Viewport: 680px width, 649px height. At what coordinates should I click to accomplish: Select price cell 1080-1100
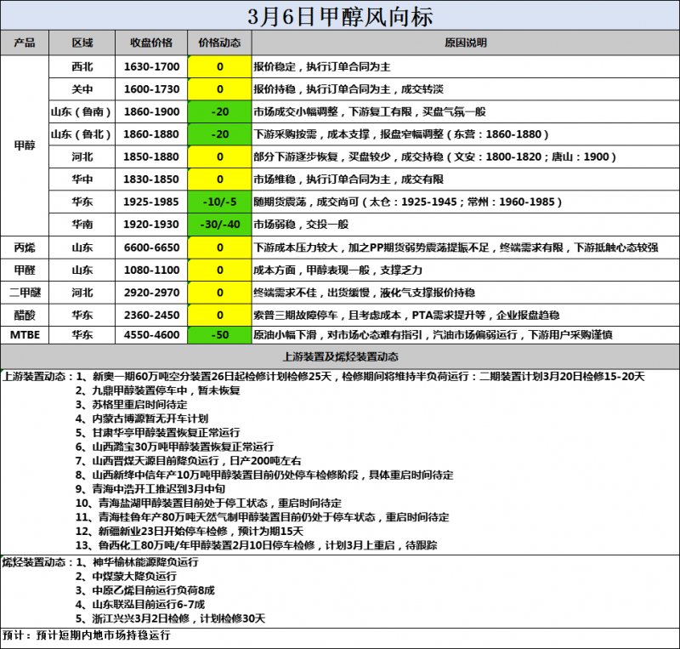pyautogui.click(x=151, y=270)
